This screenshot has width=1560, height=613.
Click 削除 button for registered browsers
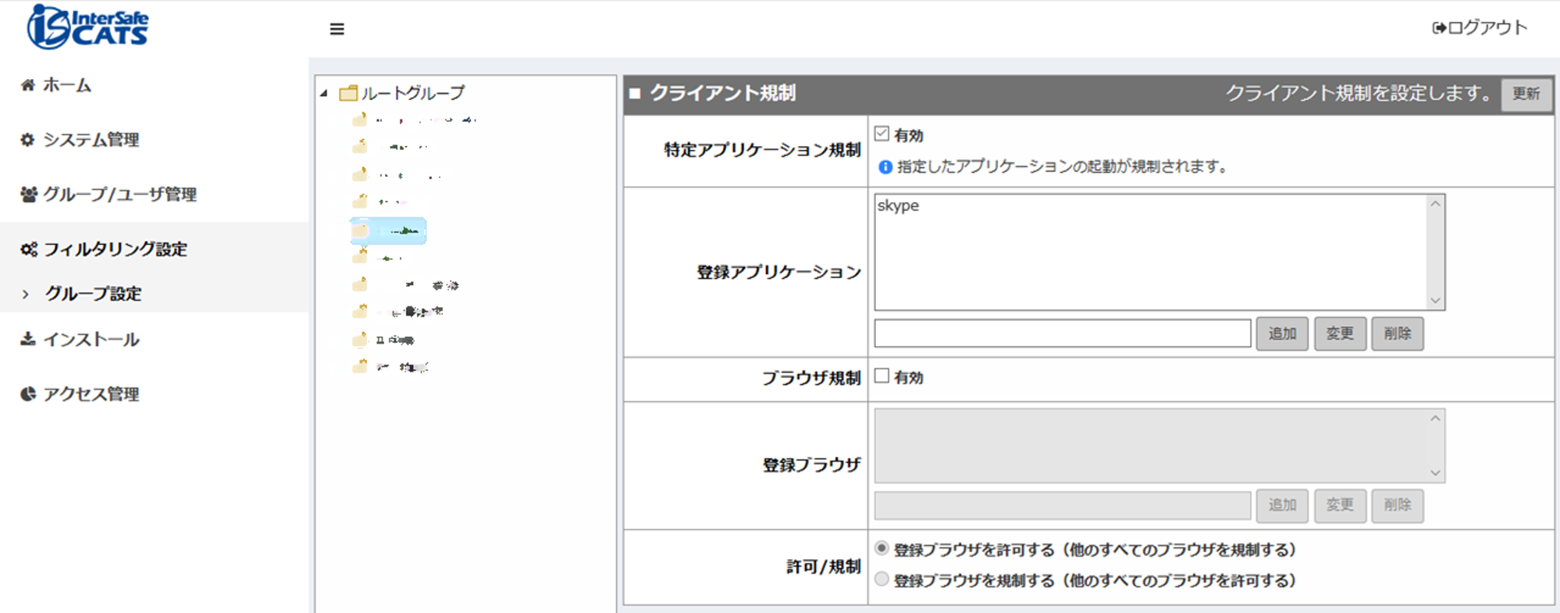1398,505
